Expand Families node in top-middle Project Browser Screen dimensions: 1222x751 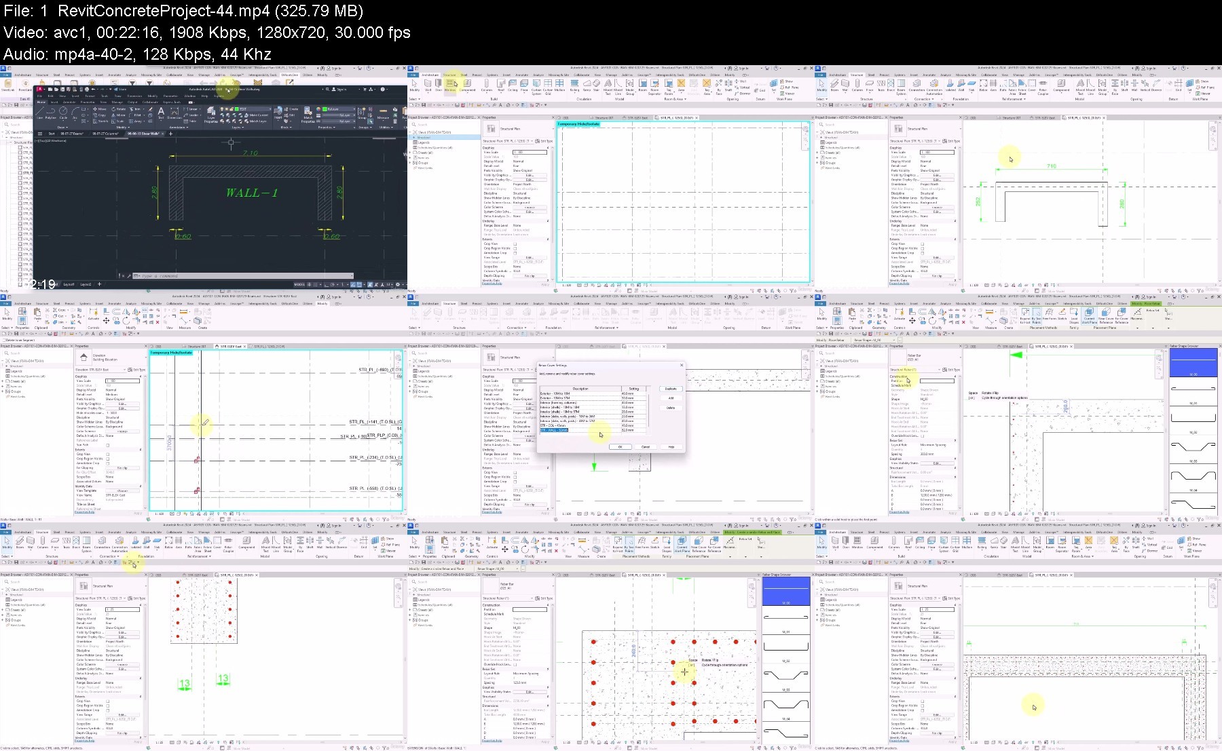point(409,157)
